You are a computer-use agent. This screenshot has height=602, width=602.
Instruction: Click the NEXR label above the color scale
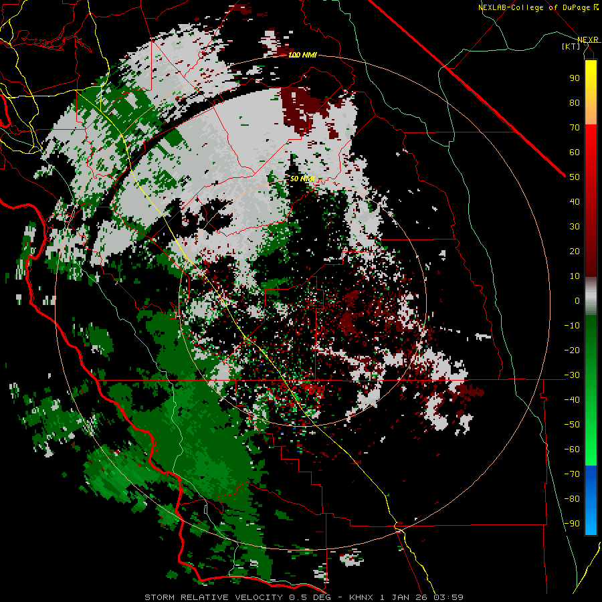pos(588,39)
